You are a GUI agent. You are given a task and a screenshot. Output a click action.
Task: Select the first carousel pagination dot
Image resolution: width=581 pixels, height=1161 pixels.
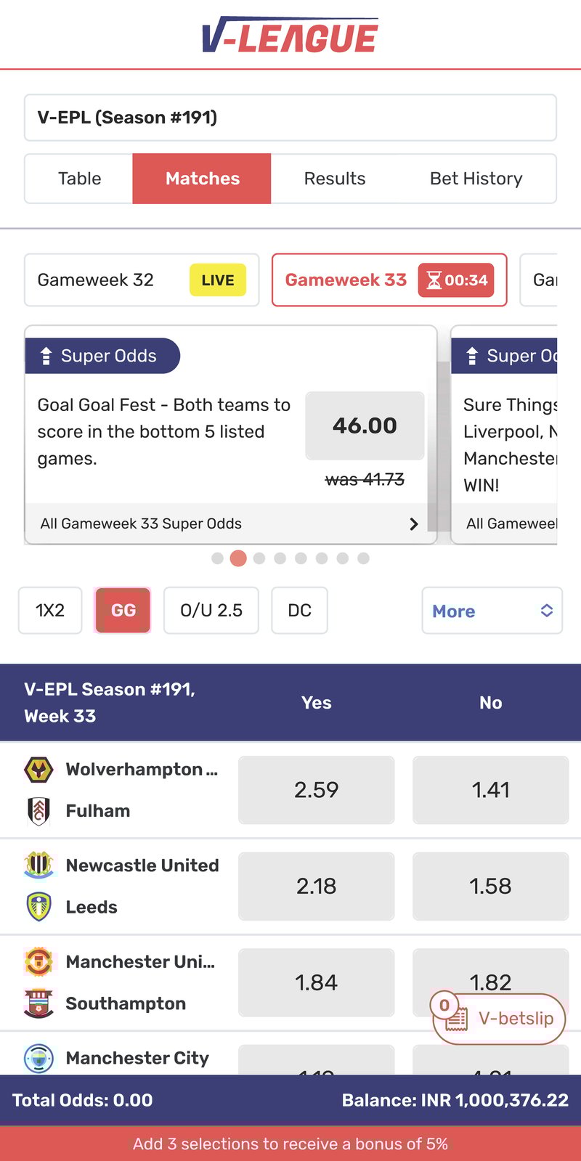(x=217, y=558)
